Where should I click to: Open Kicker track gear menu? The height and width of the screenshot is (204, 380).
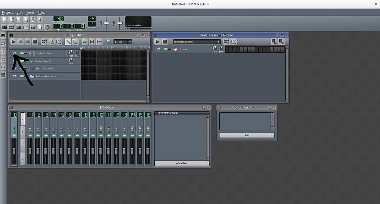coord(159,49)
